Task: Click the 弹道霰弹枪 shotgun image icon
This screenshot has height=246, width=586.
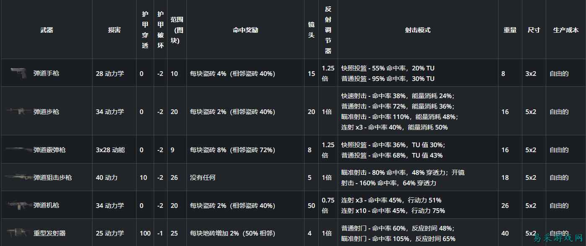Action: (18, 149)
